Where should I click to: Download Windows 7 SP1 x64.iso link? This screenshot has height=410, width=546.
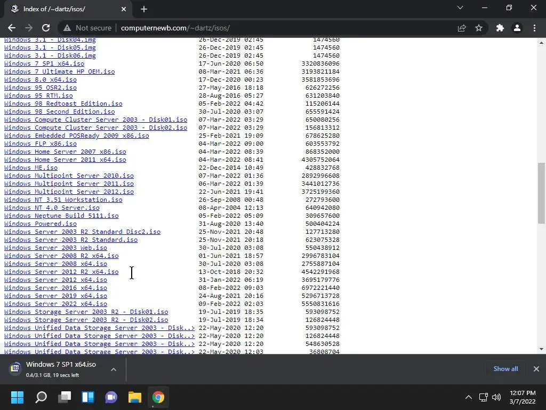point(44,64)
